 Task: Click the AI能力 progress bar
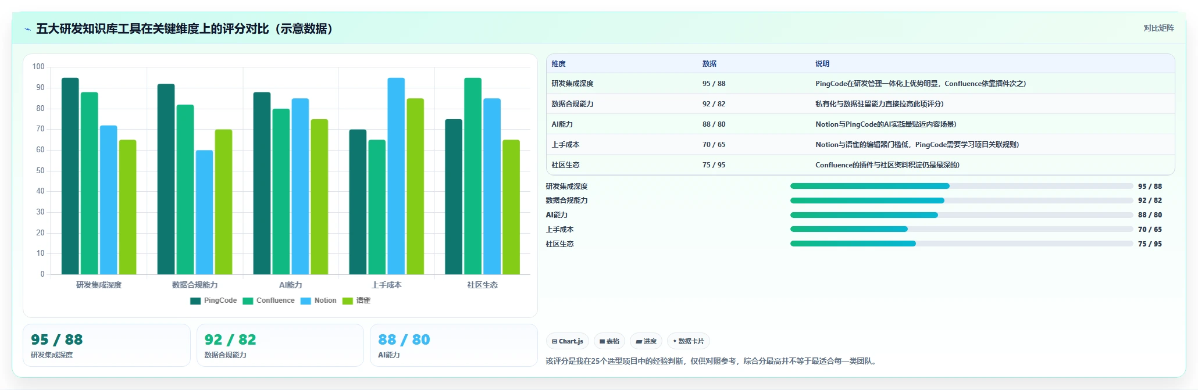click(961, 215)
